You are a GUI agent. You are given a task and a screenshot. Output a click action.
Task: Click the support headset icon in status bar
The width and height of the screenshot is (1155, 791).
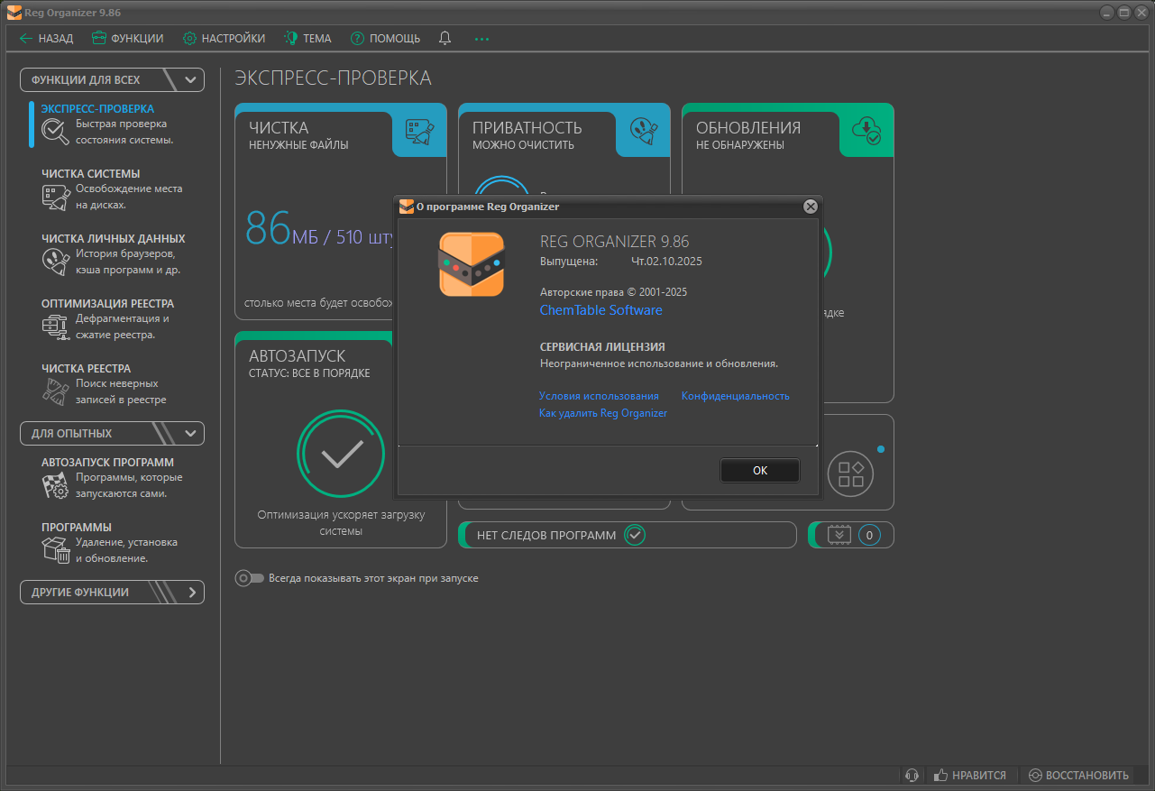912,775
